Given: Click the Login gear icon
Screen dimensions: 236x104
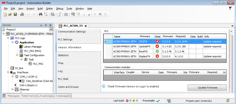Looking at the screenshot, I should coord(73,14).
